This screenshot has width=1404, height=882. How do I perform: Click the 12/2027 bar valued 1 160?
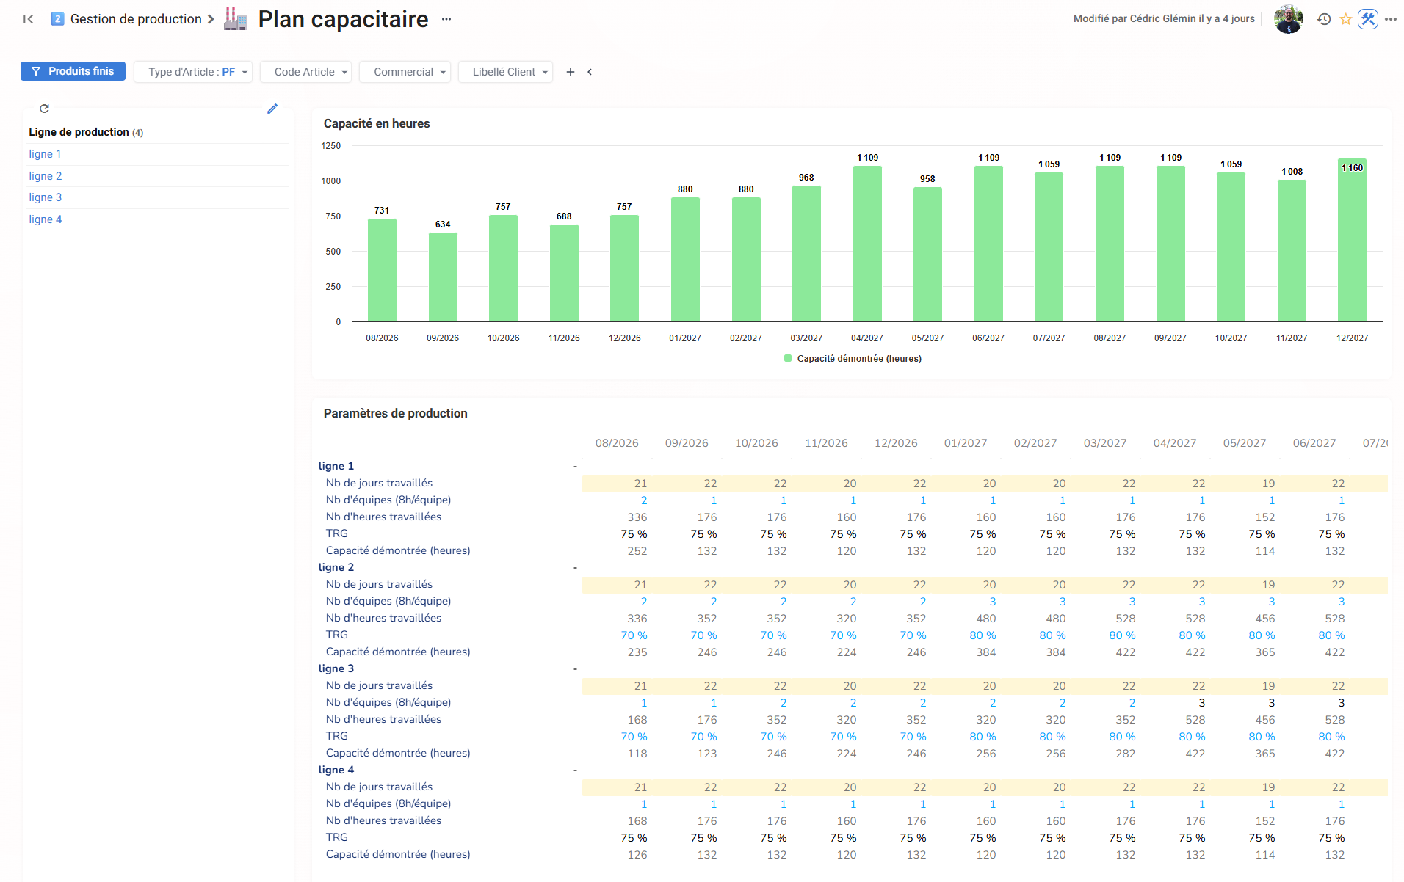click(1352, 240)
